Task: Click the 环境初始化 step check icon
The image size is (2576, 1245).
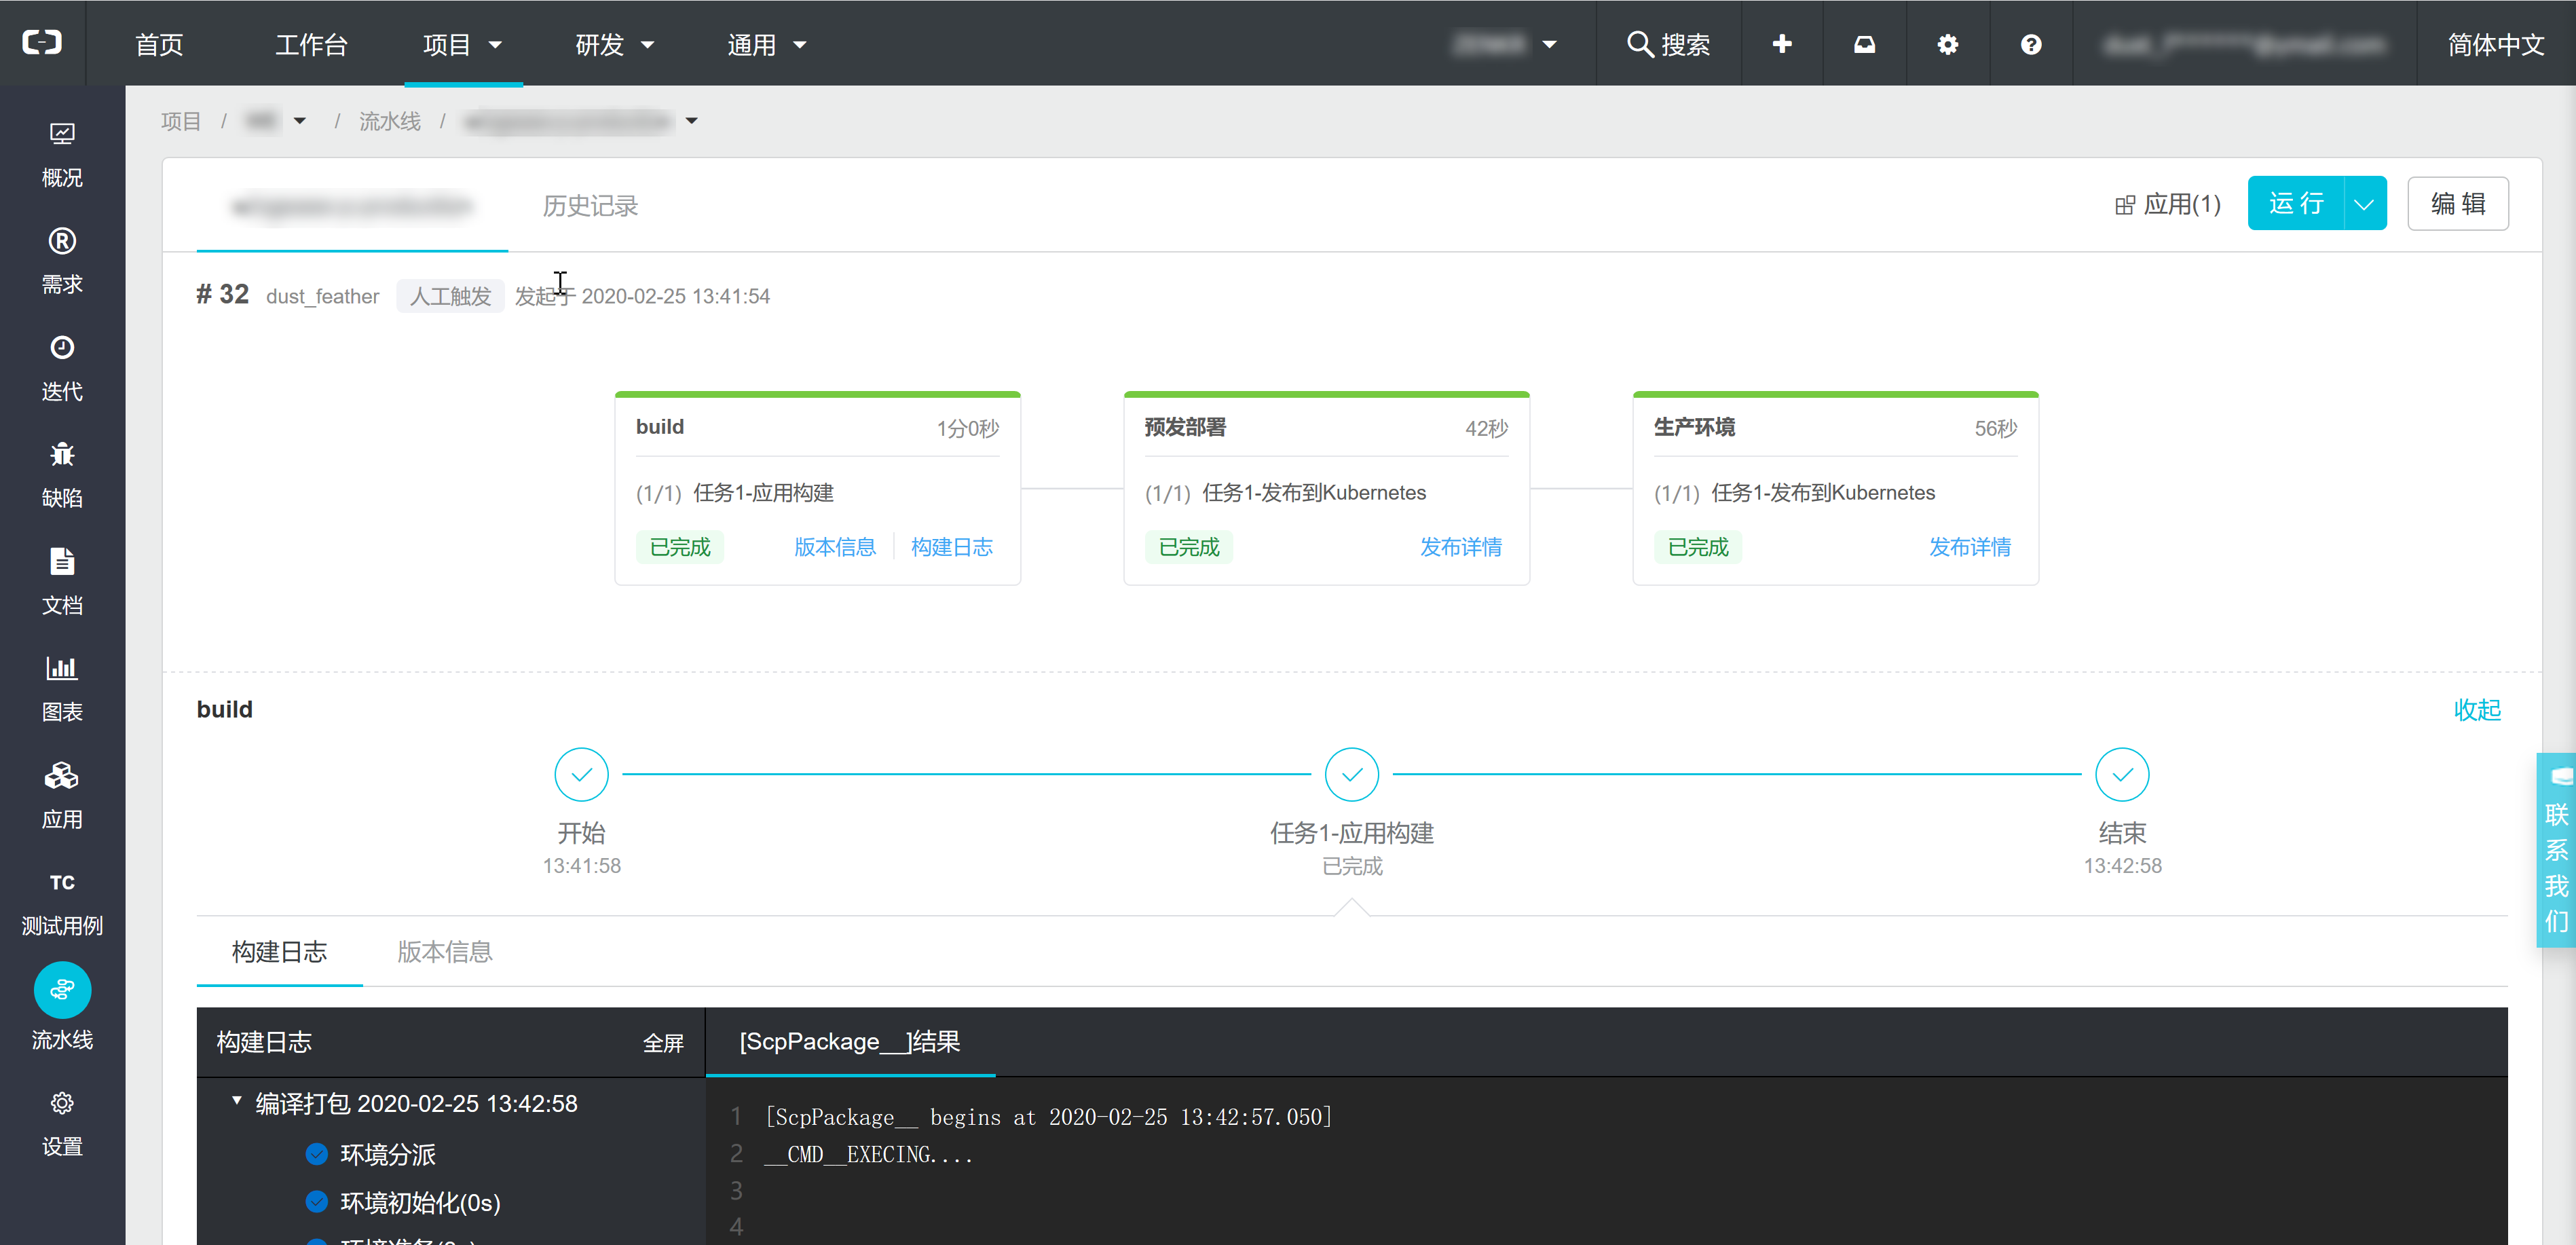Action: [x=316, y=1201]
